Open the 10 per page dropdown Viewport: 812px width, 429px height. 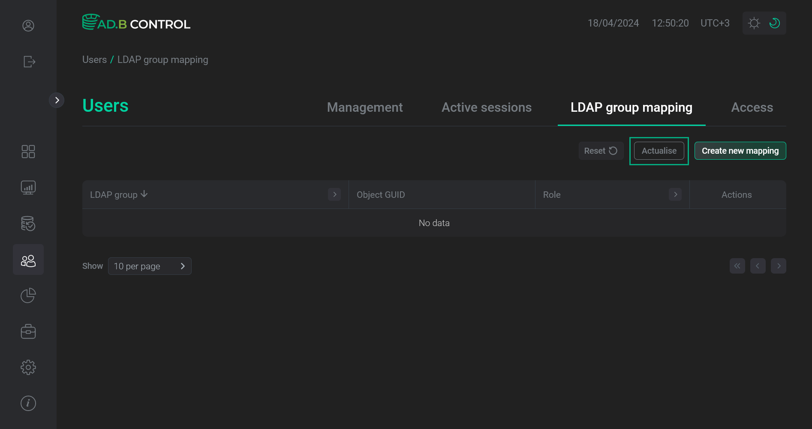click(x=150, y=266)
